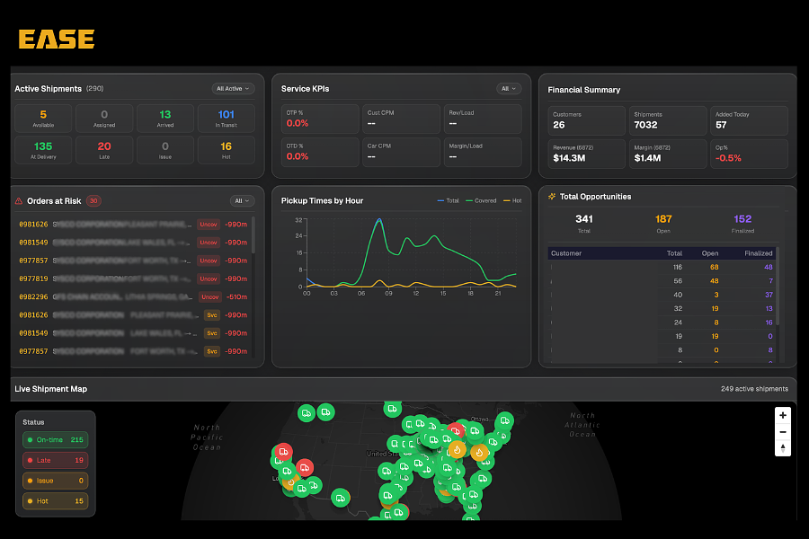Select the In Transit tile showing 101
809x539 pixels.
click(x=226, y=117)
